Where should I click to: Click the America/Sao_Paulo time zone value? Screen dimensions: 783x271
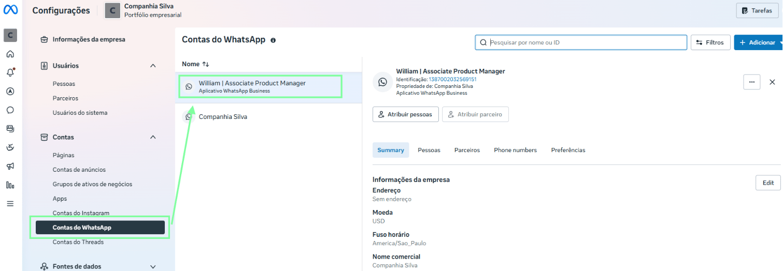click(399, 243)
